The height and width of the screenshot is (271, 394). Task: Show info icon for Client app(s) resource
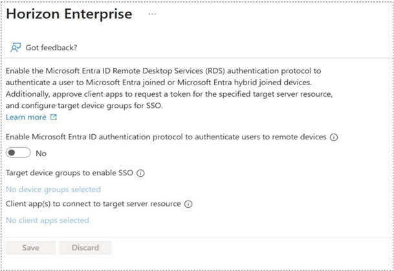click(x=188, y=204)
